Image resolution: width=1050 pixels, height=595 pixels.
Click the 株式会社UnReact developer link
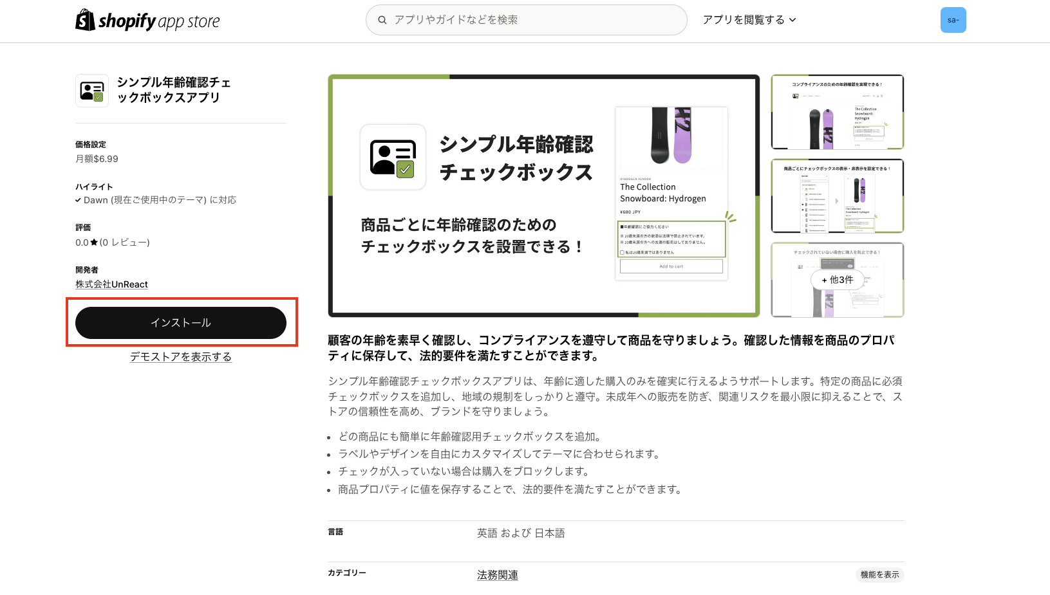(x=111, y=284)
